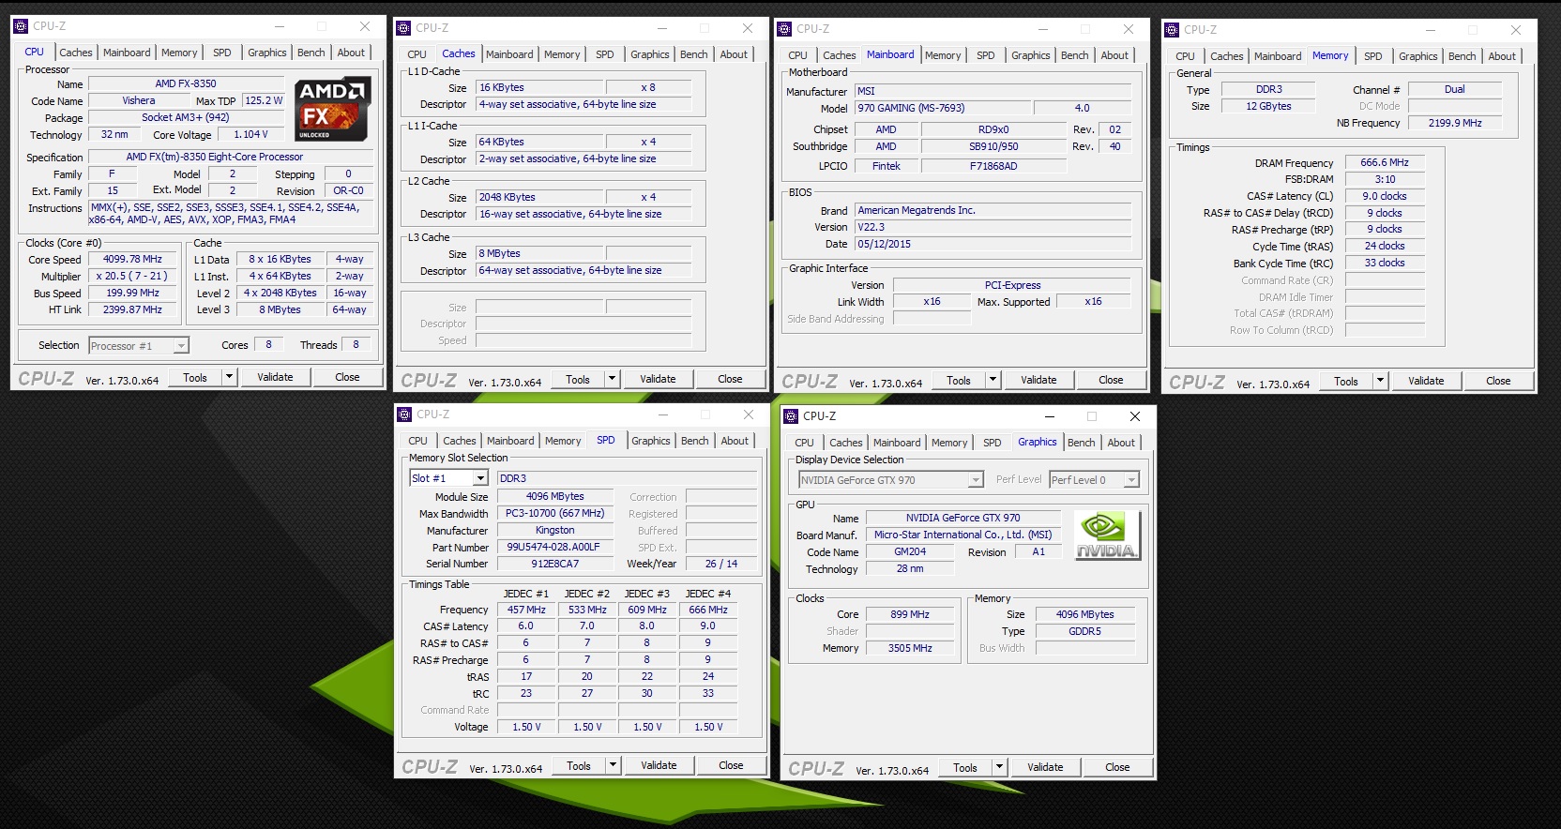Click the serial number 912E8CA7 value
The width and height of the screenshot is (1561, 829).
coord(555,564)
